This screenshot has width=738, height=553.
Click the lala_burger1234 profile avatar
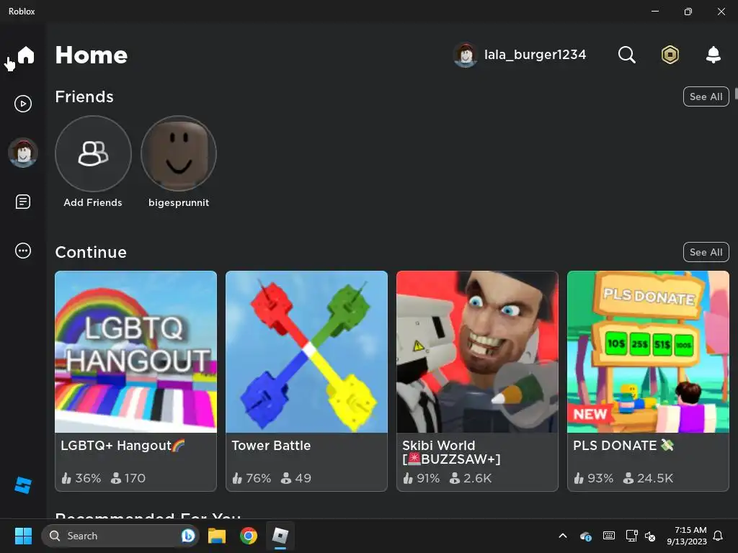coord(466,55)
